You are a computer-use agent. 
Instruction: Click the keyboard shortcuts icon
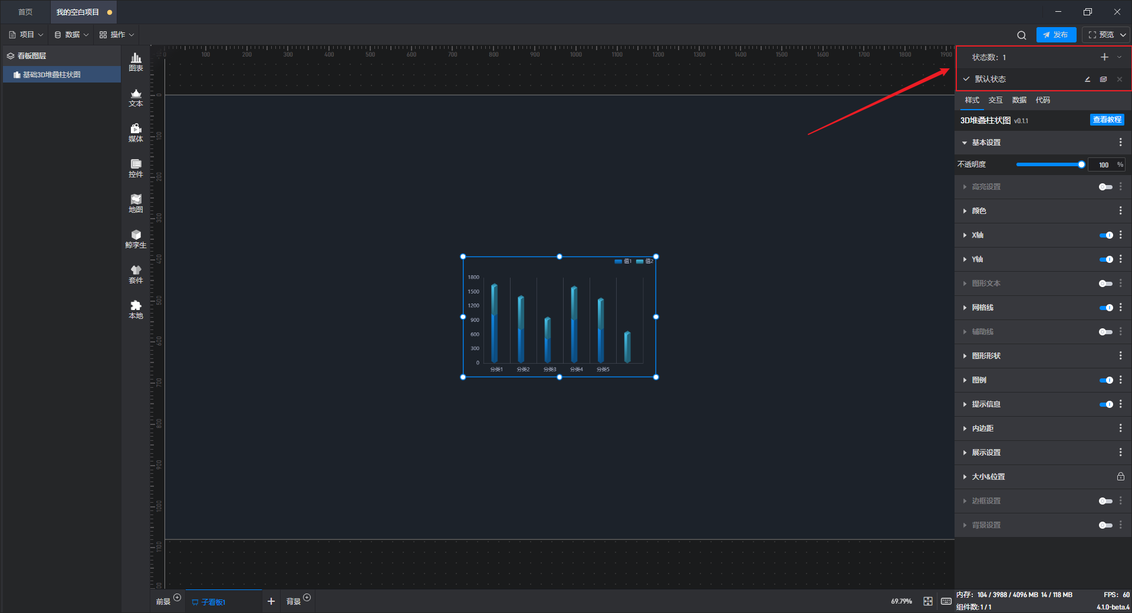click(946, 601)
